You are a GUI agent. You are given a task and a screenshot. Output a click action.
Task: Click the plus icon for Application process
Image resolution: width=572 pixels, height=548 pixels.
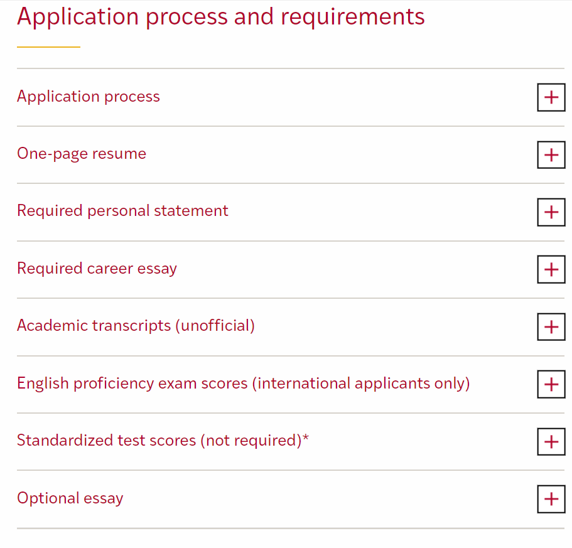click(x=551, y=97)
